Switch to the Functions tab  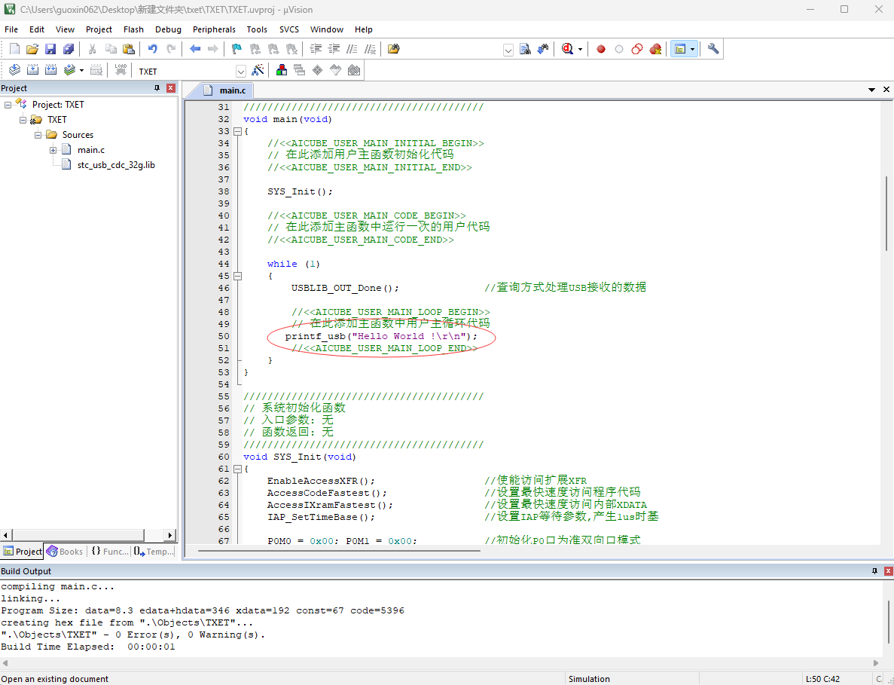pyautogui.click(x=109, y=552)
